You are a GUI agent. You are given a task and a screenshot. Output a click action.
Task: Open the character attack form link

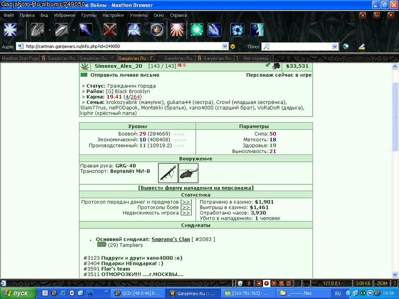[x=196, y=188]
